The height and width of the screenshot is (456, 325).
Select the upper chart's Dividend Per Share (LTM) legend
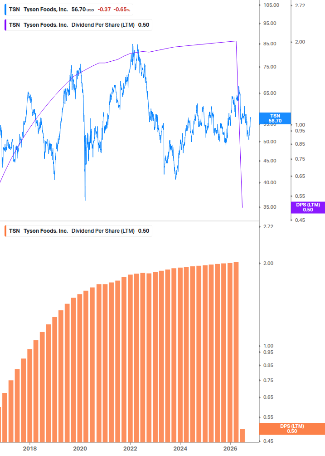coord(78,25)
